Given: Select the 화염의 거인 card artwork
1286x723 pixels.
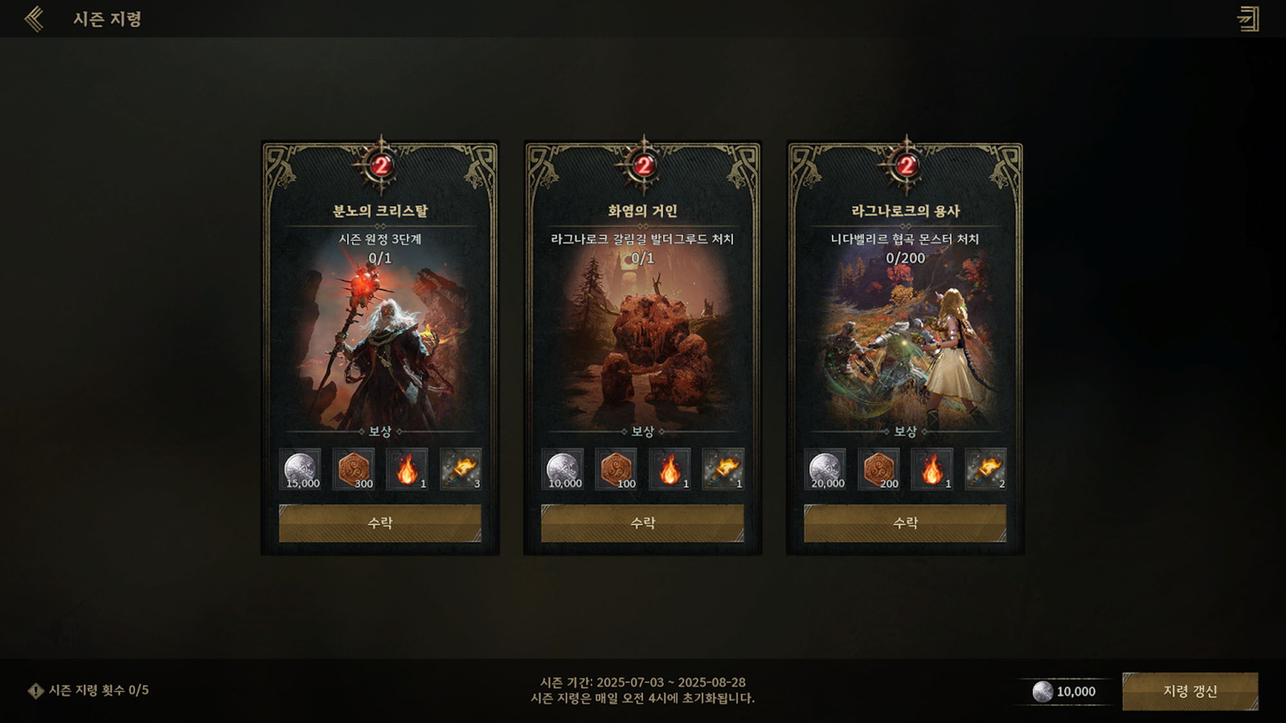Looking at the screenshot, I should [642, 341].
